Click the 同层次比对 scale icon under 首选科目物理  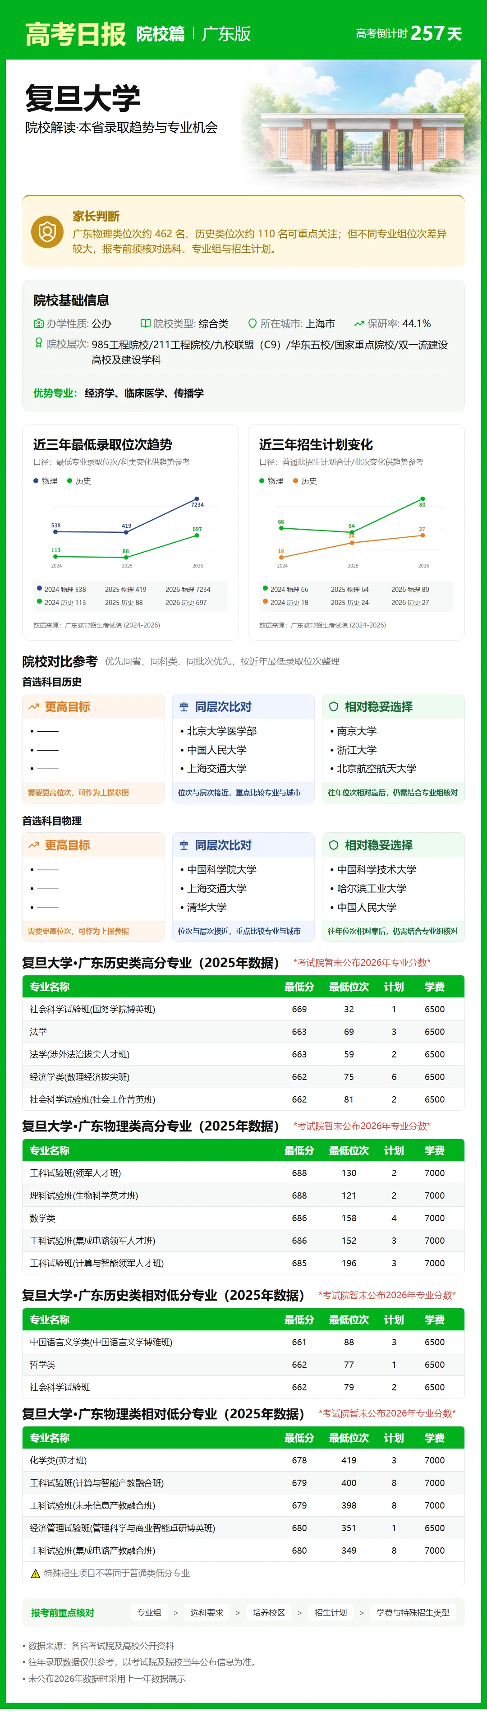click(184, 845)
